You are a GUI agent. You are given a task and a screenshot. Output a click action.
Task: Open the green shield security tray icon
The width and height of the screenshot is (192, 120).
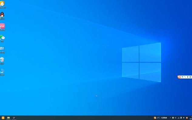tap(173, 118)
